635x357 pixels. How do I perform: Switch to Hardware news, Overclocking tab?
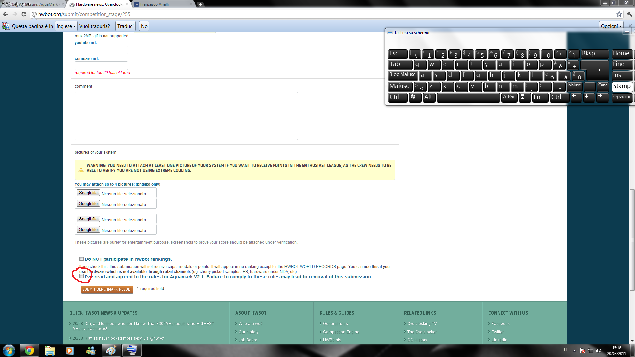(x=99, y=4)
